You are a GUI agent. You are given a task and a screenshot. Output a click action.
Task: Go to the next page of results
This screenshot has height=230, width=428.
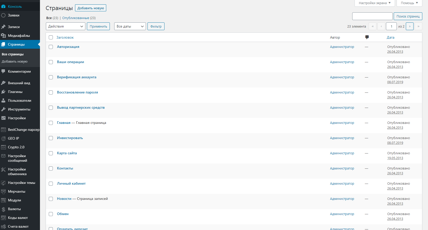409,26
